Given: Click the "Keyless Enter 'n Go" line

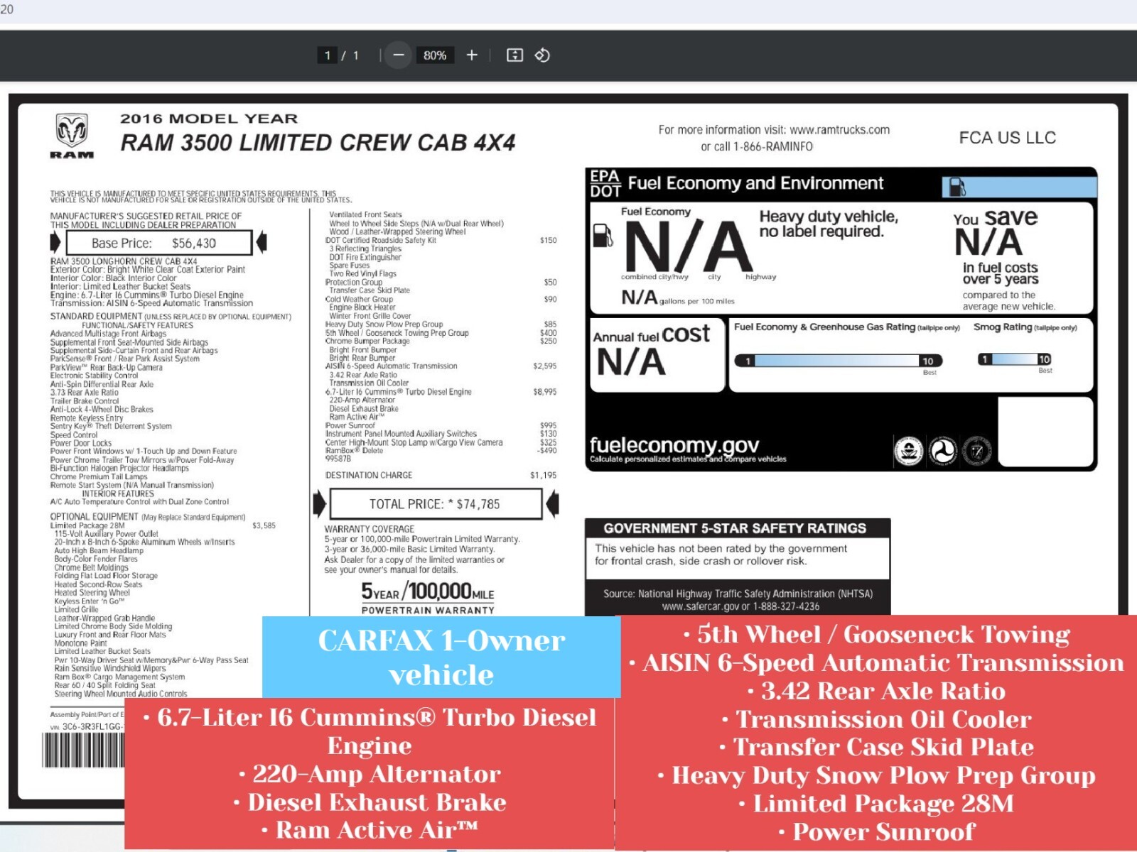Looking at the screenshot, I should (x=90, y=601).
